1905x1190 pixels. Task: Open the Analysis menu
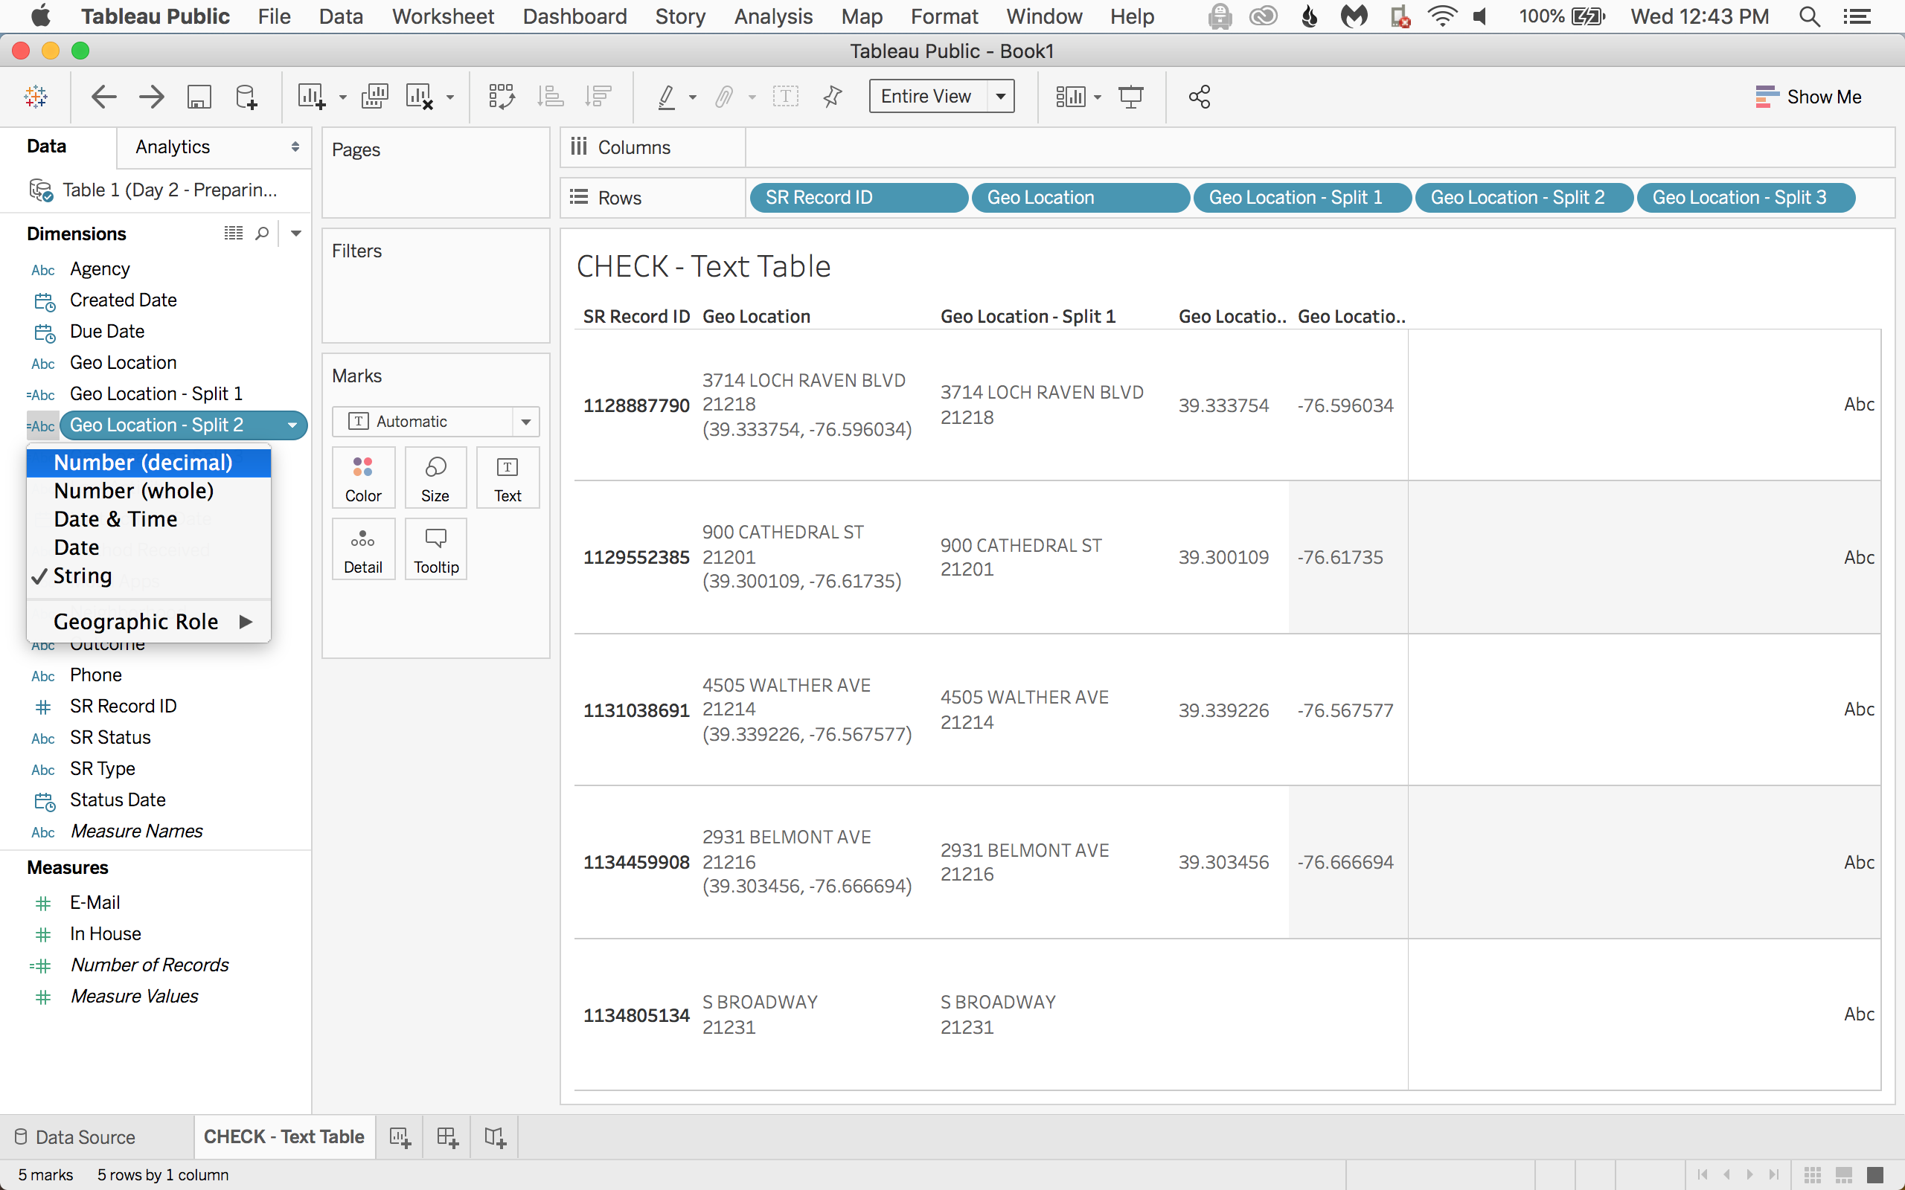coord(773,16)
